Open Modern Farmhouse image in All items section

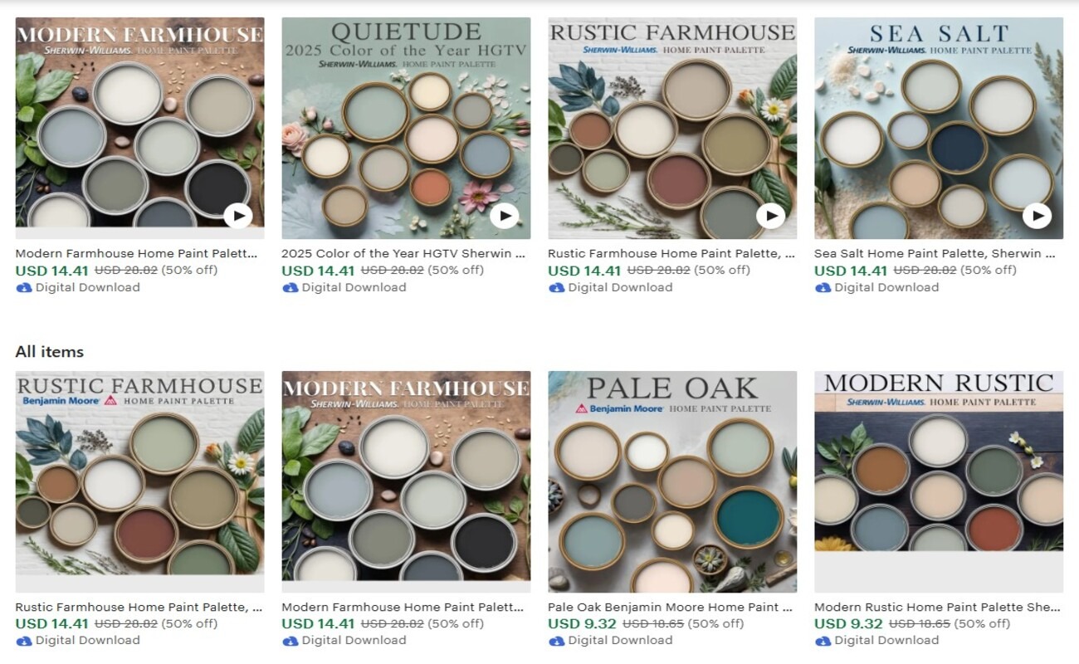point(406,481)
